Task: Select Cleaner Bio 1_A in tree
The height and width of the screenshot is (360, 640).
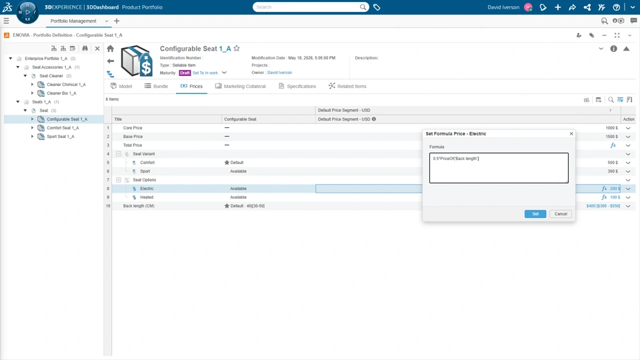Action: pos(61,93)
